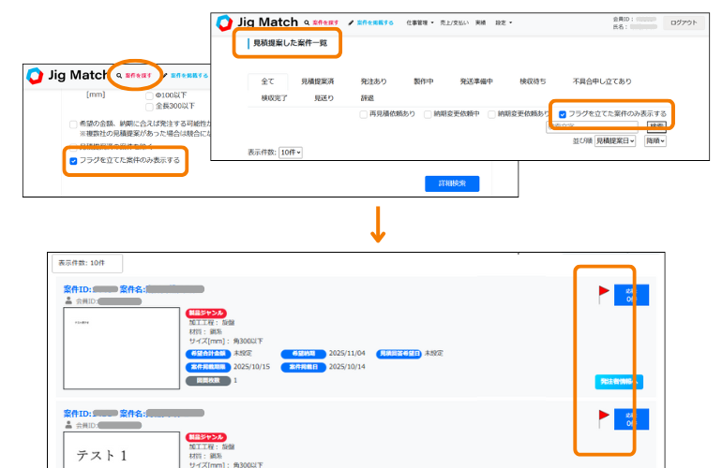
Task: Click the member icon under the first project ID
Action: pyautogui.click(x=68, y=301)
